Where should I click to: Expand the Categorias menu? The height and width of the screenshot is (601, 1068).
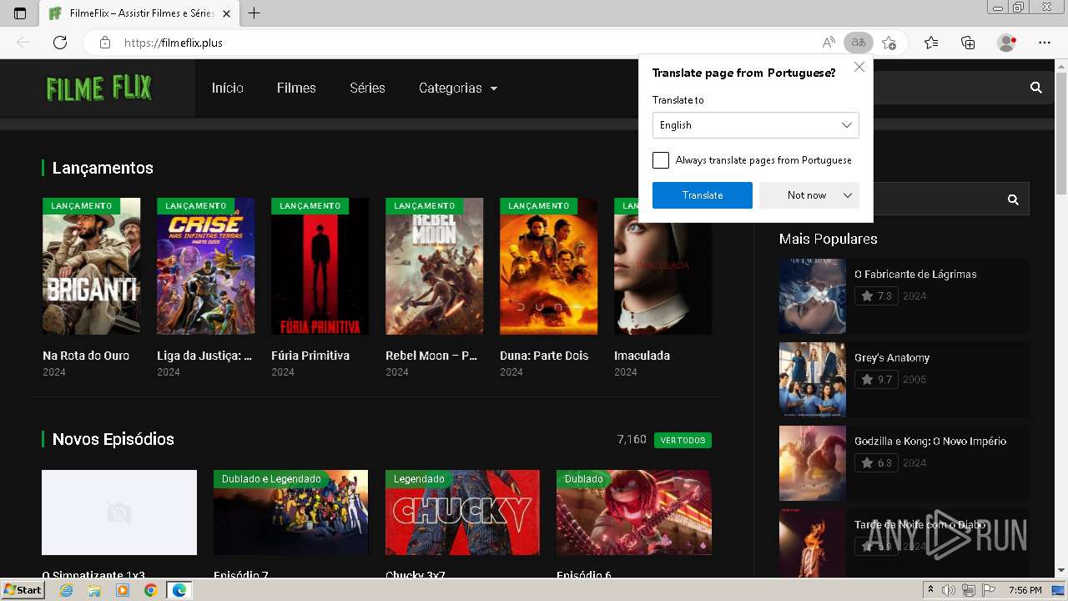coord(457,88)
